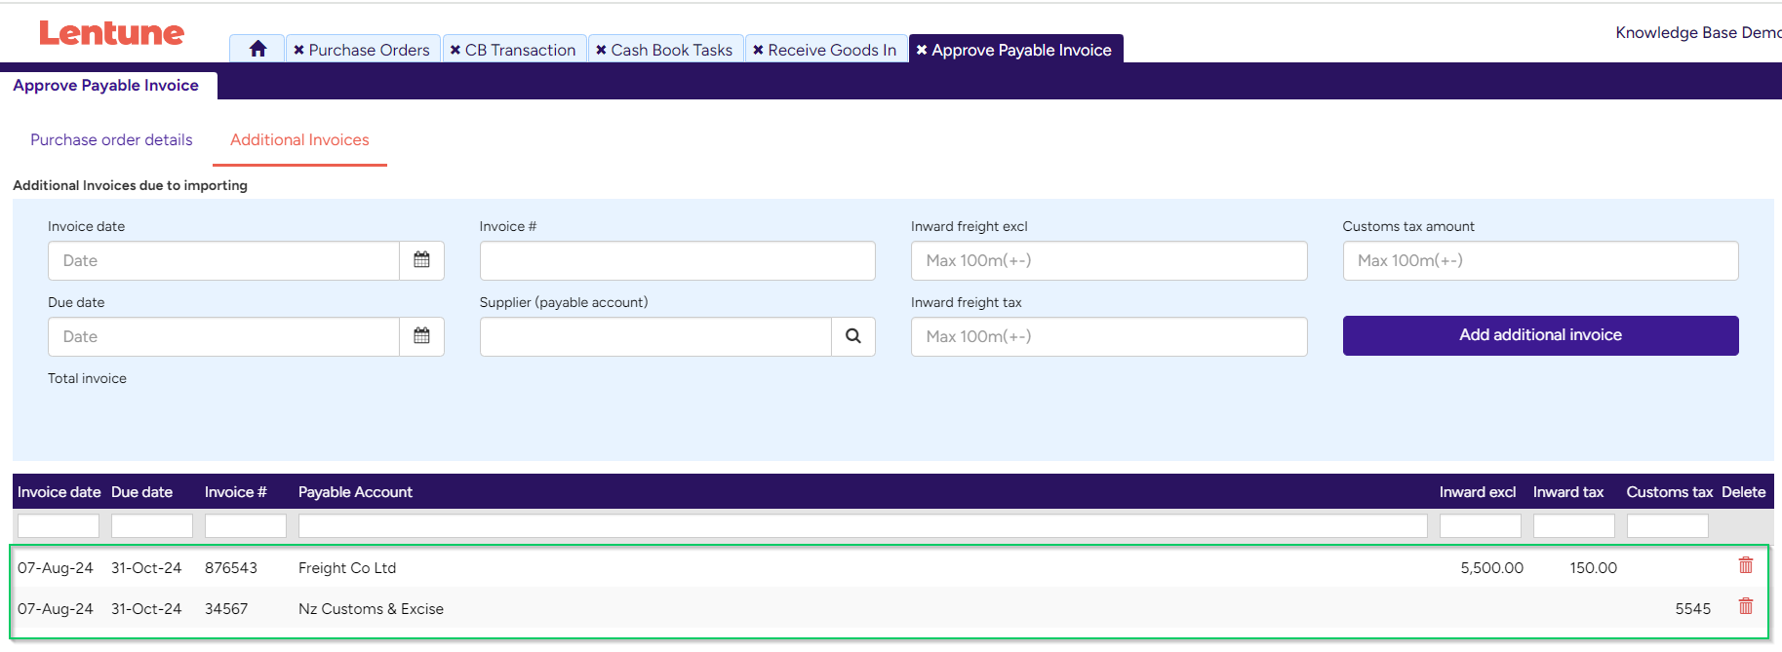Click the 5,500.00 inward excl value
Image resolution: width=1782 pixels, height=652 pixels.
[x=1491, y=568]
